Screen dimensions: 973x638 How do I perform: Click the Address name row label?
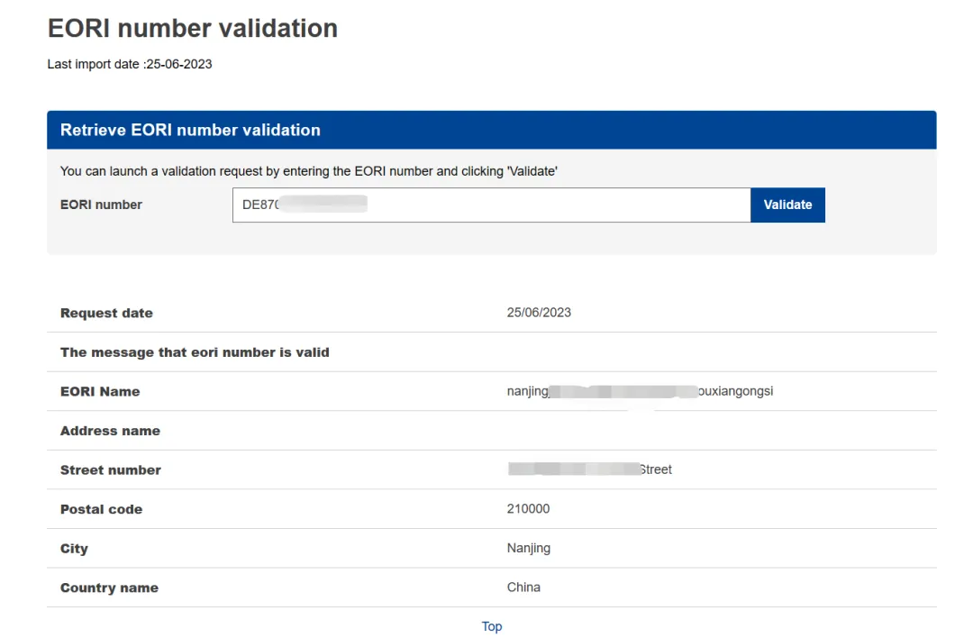(x=110, y=431)
